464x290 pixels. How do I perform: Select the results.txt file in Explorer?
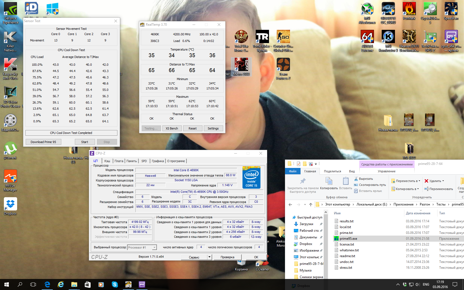coord(346,221)
